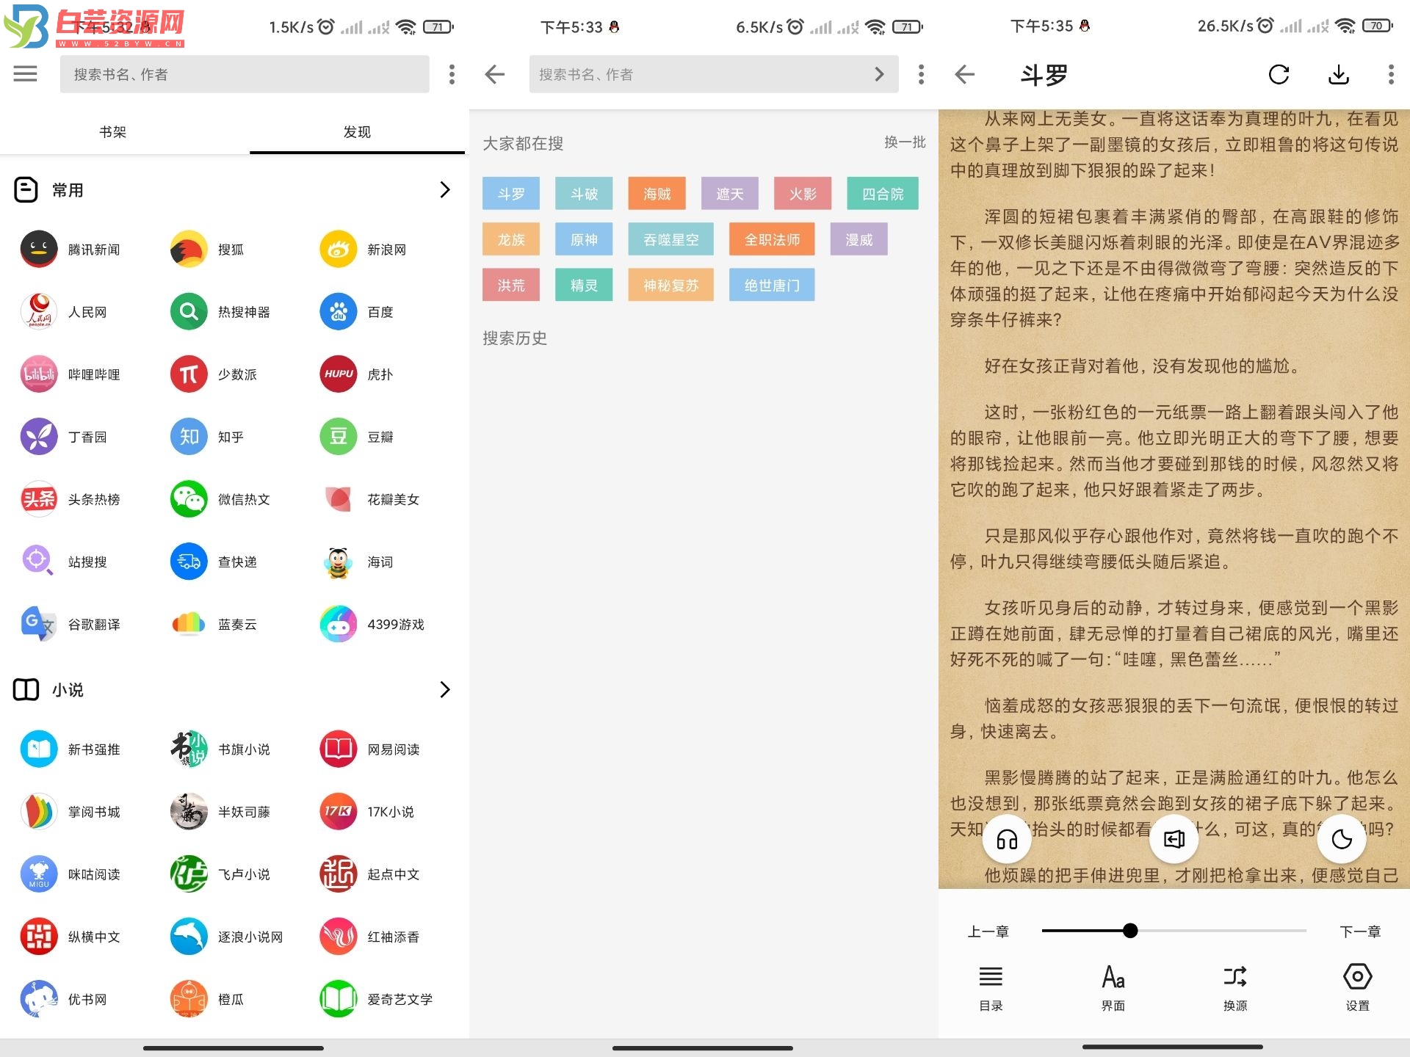
Task: Switch to the 发现 tab
Action: point(357,132)
